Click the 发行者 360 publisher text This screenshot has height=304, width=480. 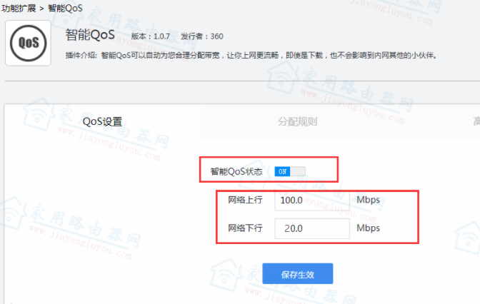(201, 36)
